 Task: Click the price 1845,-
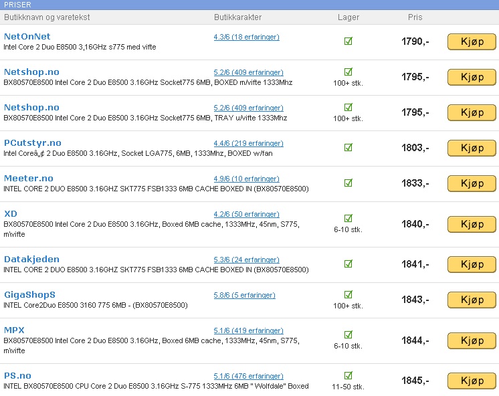click(415, 381)
